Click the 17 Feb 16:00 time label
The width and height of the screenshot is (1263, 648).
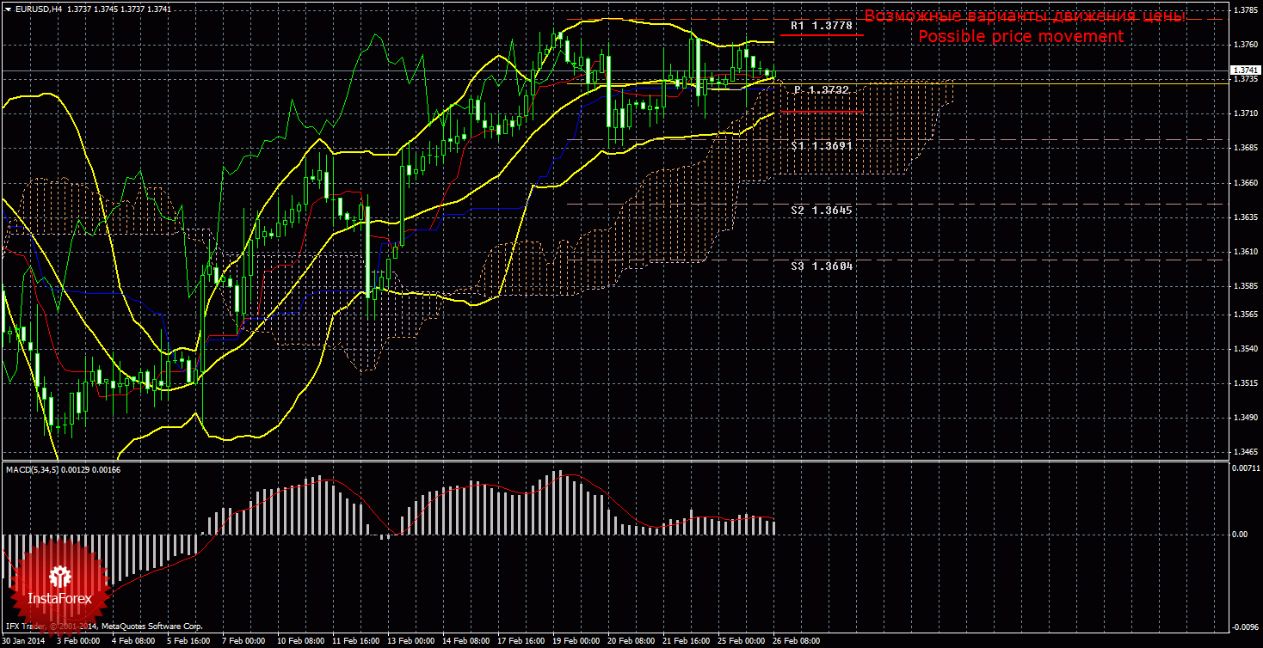[521, 641]
